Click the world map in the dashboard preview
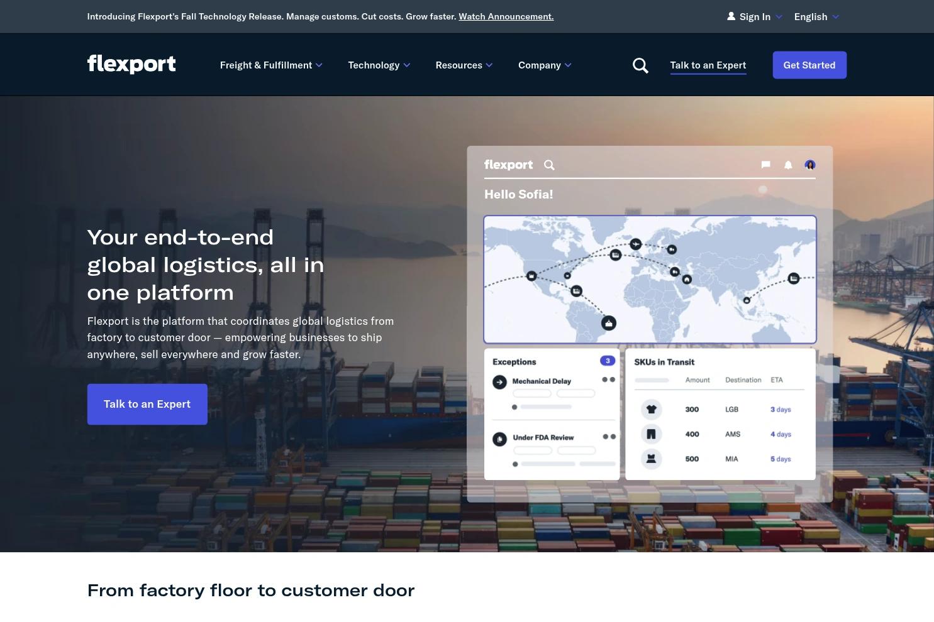934x622 pixels. (x=650, y=280)
